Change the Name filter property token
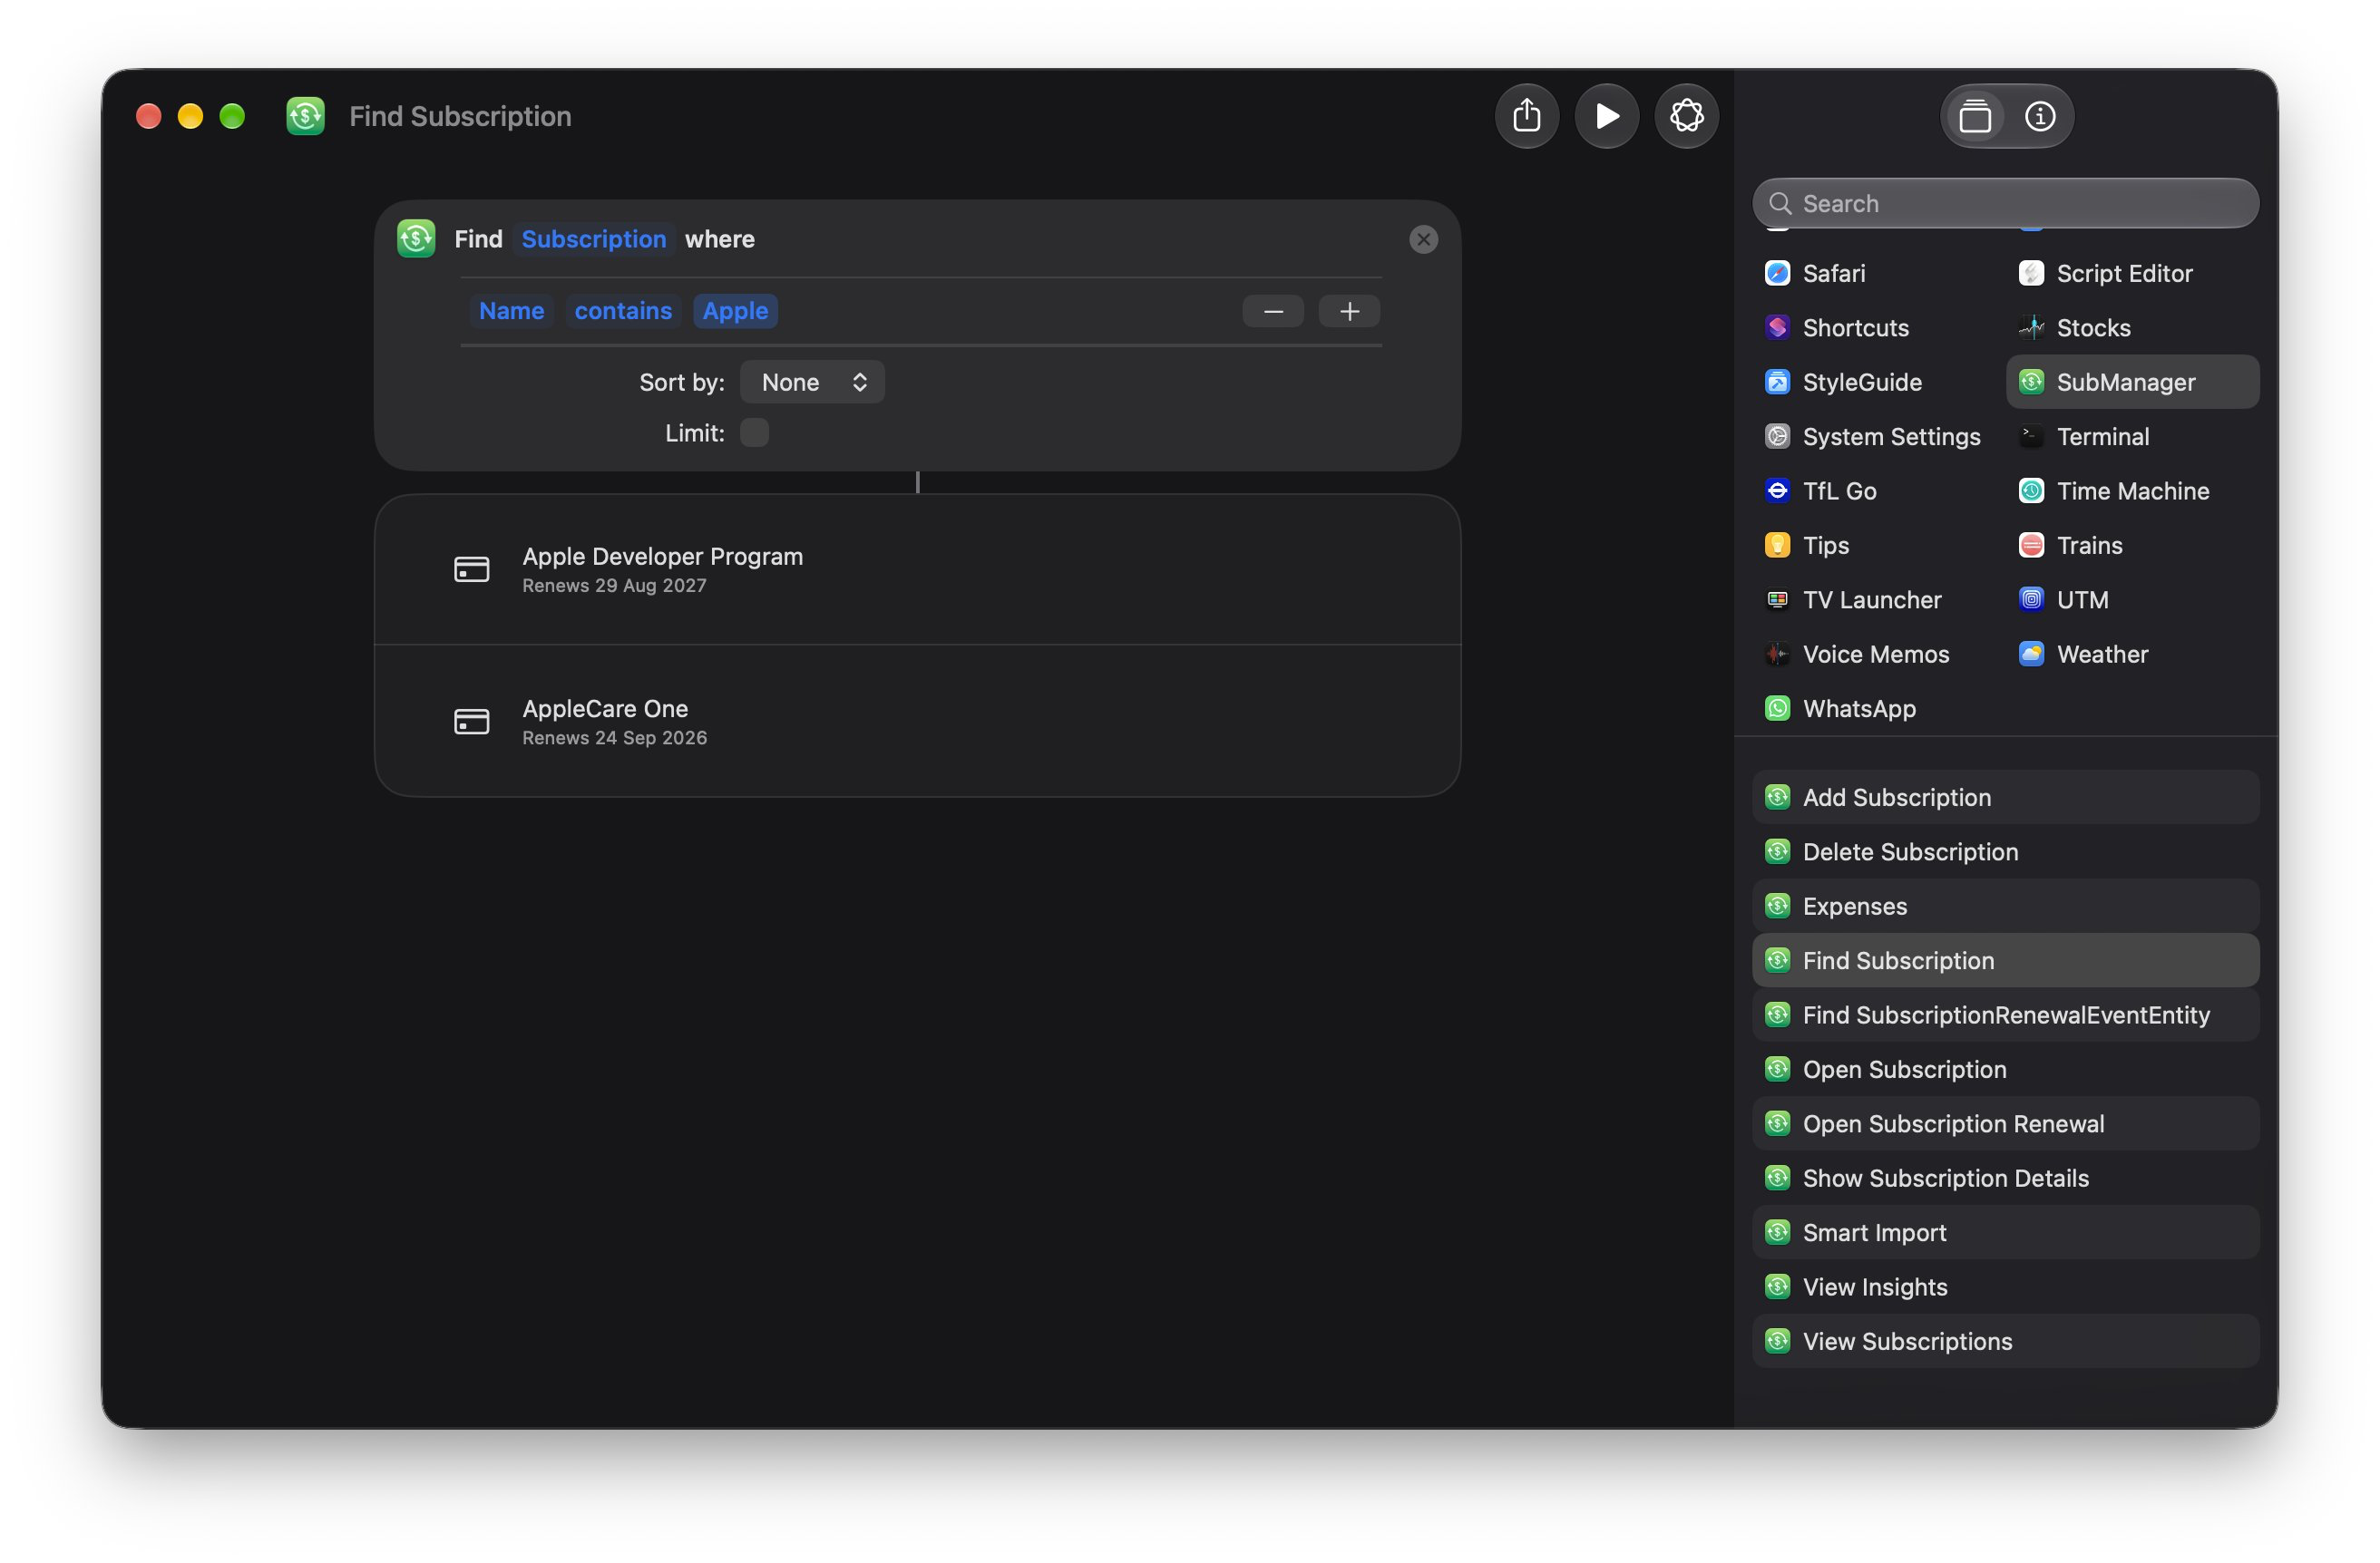 point(511,311)
